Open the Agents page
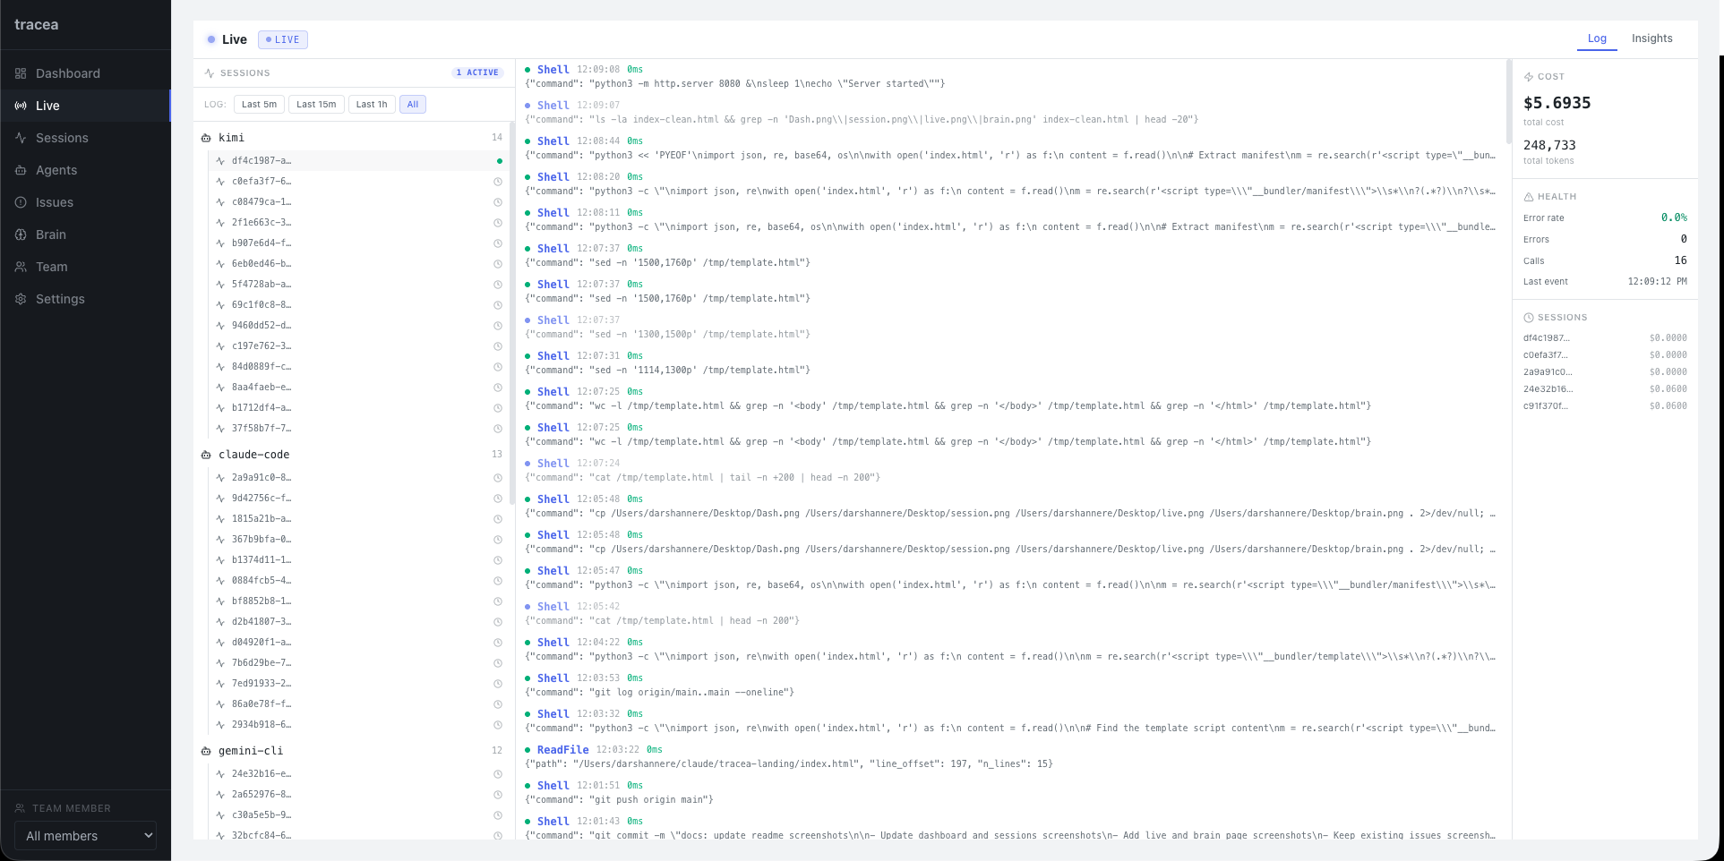 tap(85, 170)
